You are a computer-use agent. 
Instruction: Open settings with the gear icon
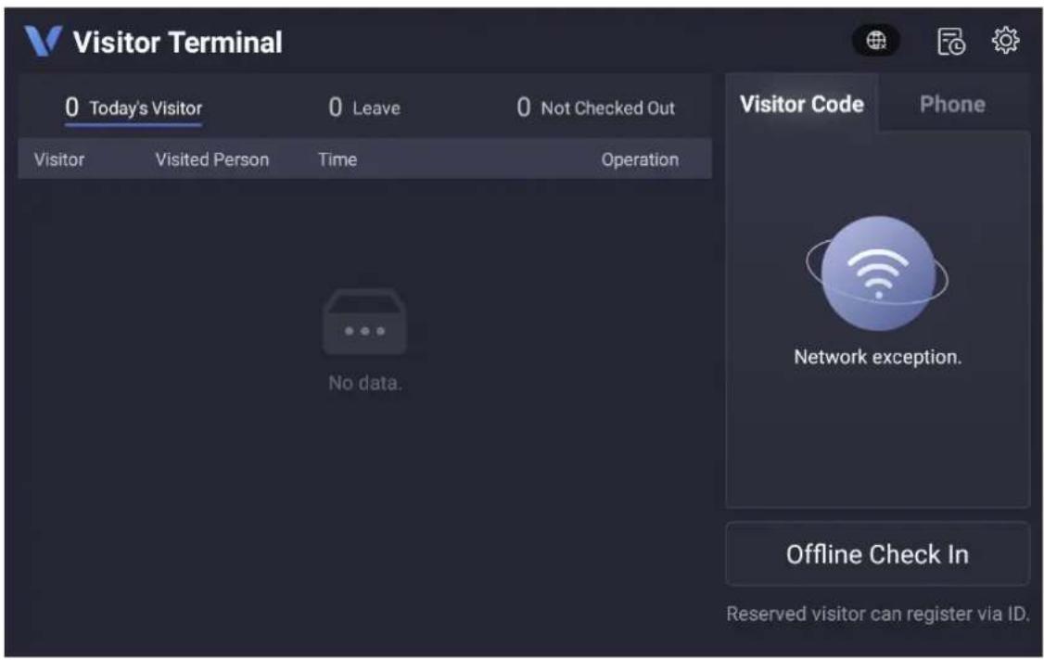[1005, 41]
